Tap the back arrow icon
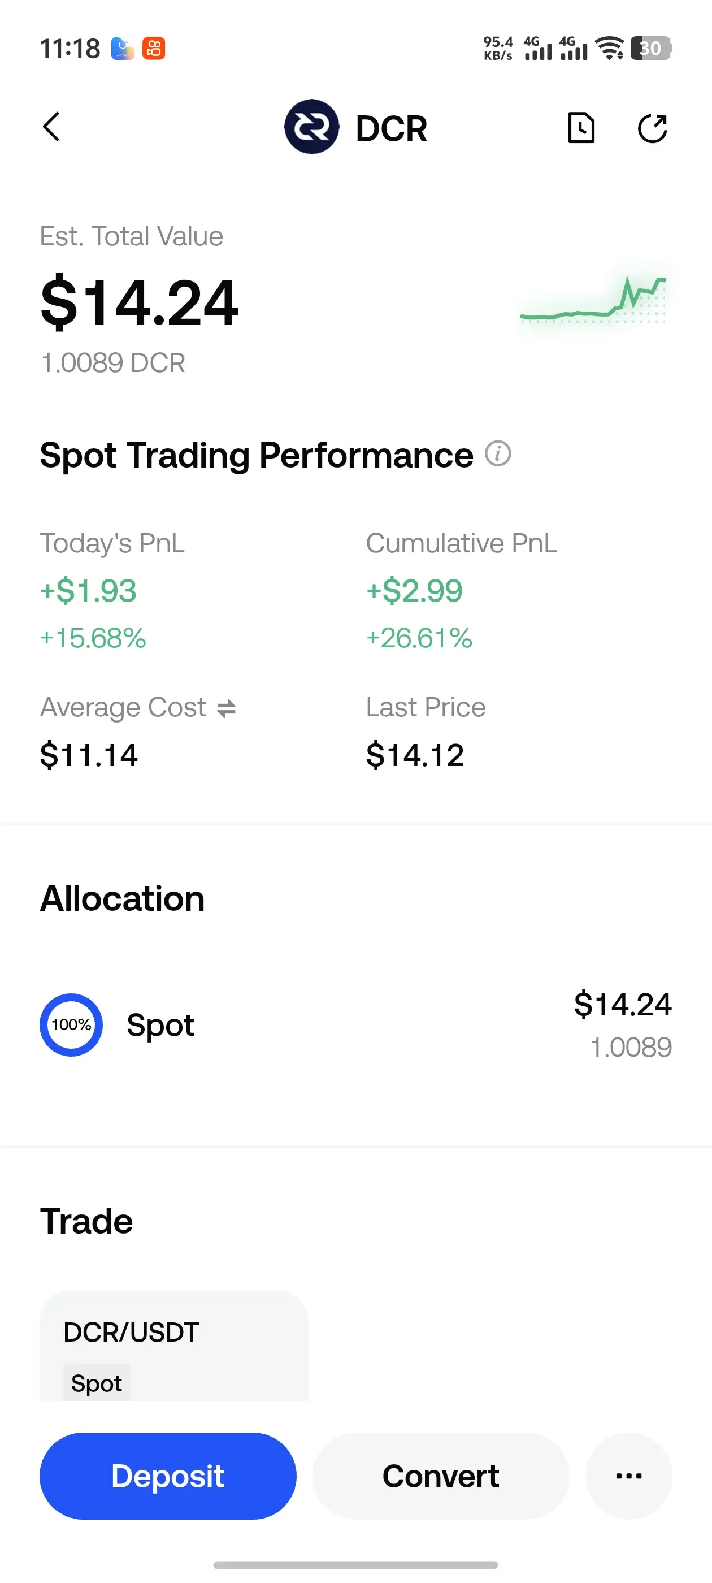Screen dimensions: 712x1583 coord(51,127)
